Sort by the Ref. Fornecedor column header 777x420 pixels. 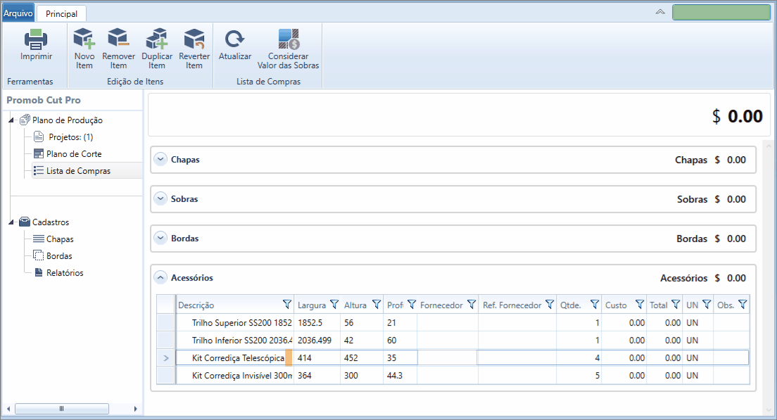(x=512, y=305)
